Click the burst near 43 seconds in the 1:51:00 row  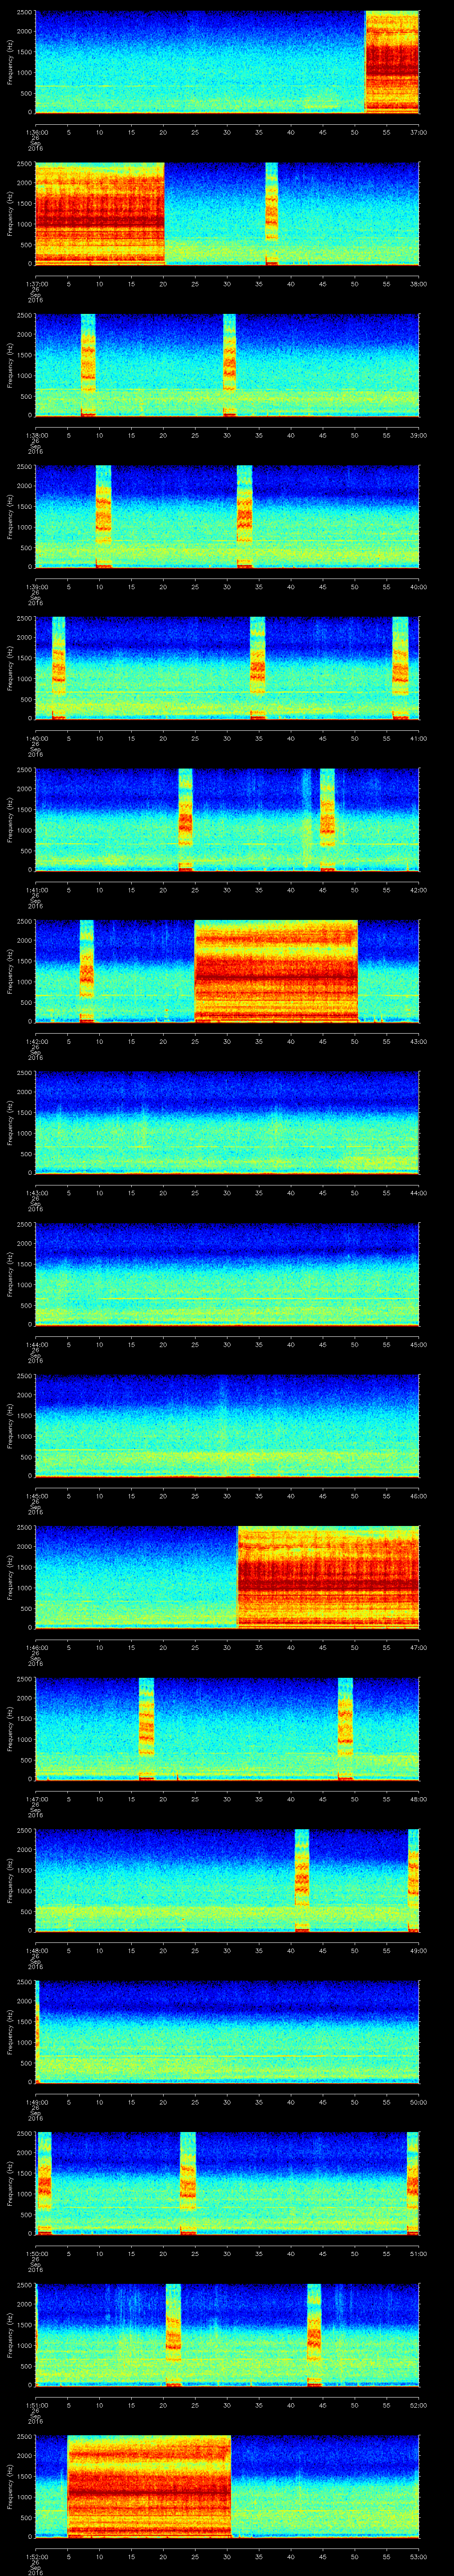[314, 2334]
